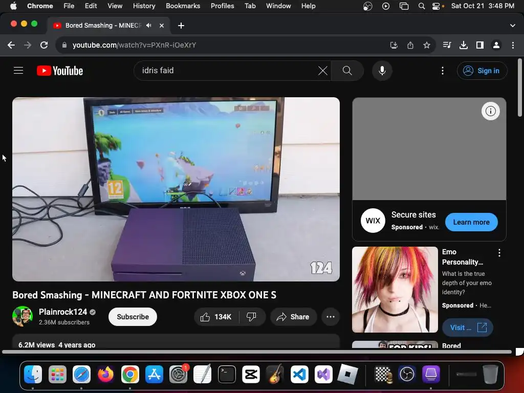
Task: Submit search with magnifier button
Action: pos(347,71)
